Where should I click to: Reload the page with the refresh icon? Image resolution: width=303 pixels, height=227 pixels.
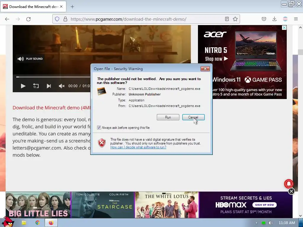pos(28,19)
